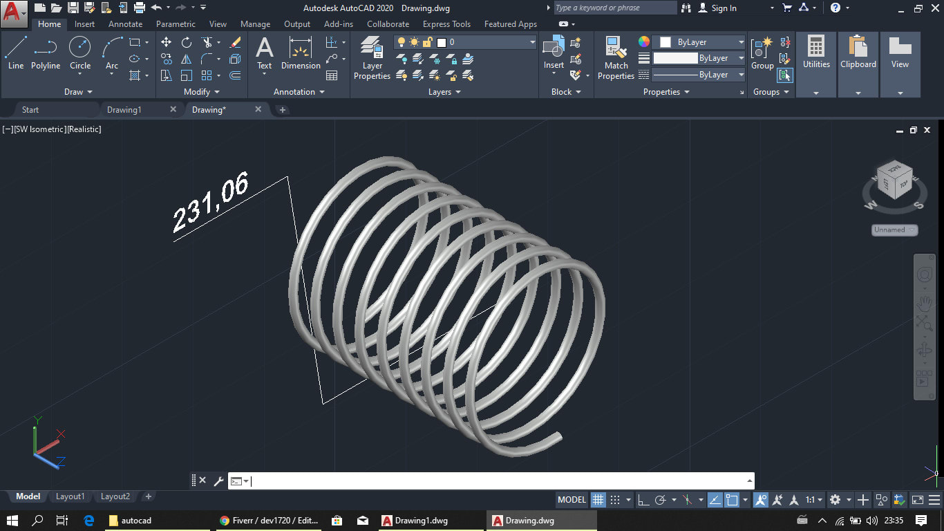
Task: Click the Erase tool icon
Action: (x=235, y=42)
